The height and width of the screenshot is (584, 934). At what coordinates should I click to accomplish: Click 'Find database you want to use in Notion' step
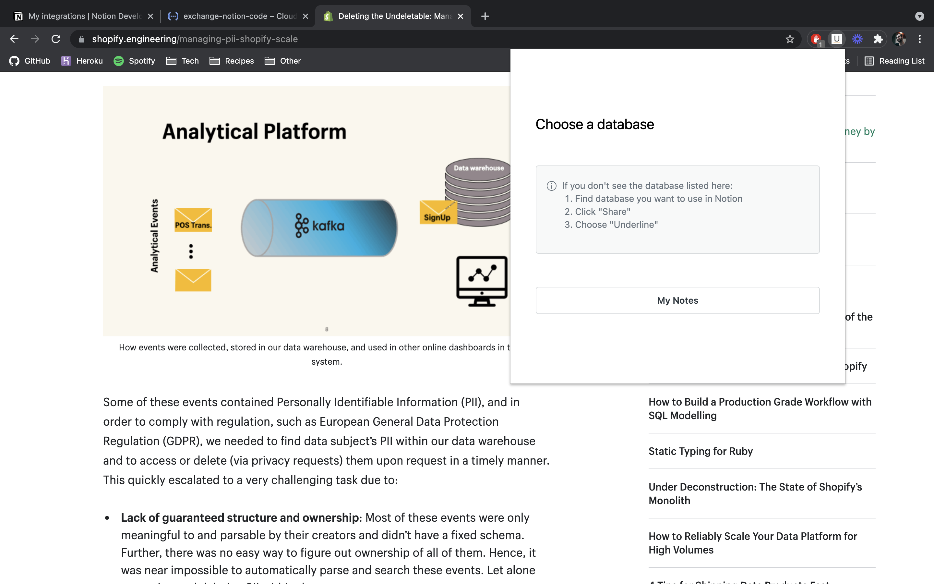658,199
